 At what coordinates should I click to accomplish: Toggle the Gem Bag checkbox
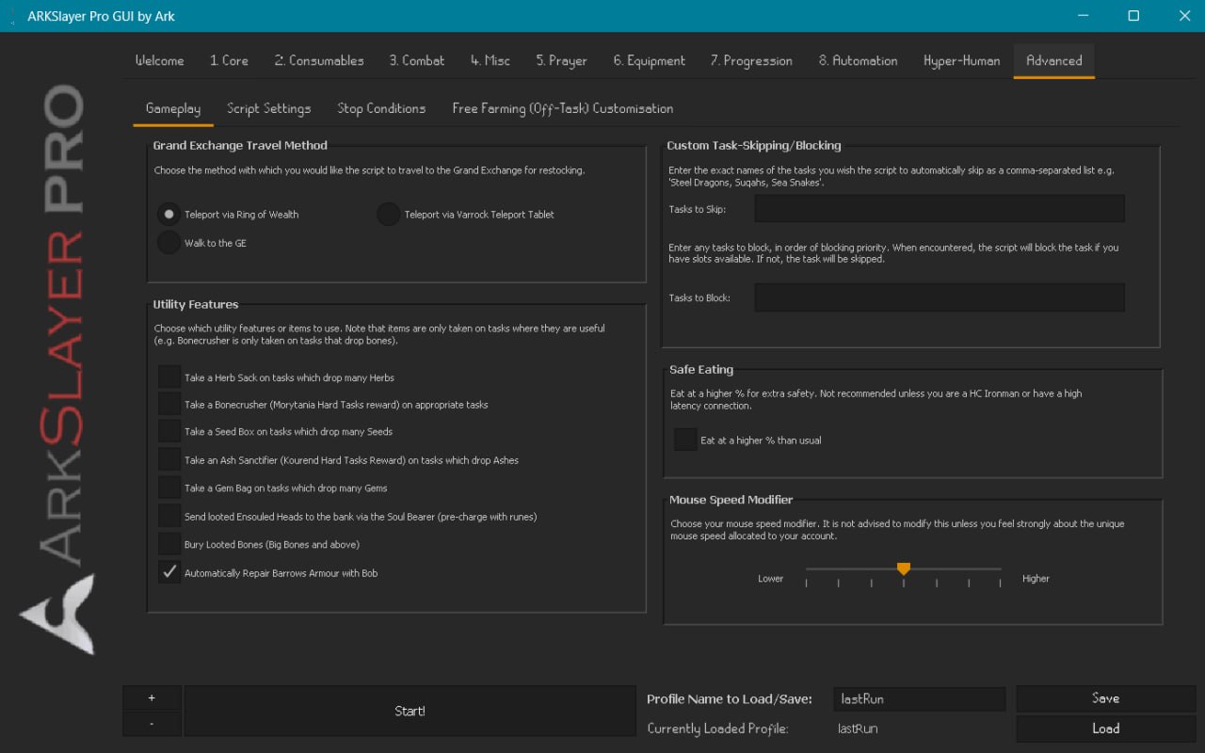[x=169, y=489]
